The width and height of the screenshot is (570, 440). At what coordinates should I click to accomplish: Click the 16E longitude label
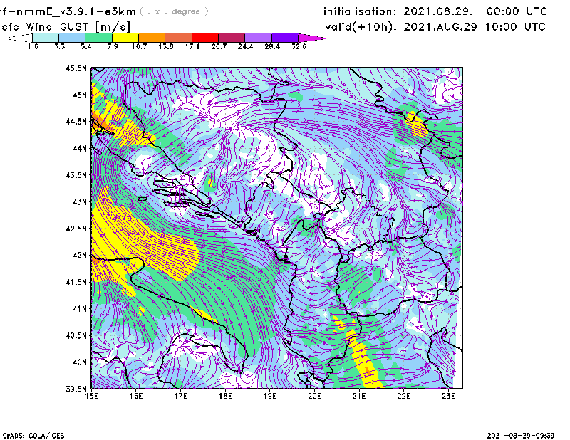click(136, 396)
